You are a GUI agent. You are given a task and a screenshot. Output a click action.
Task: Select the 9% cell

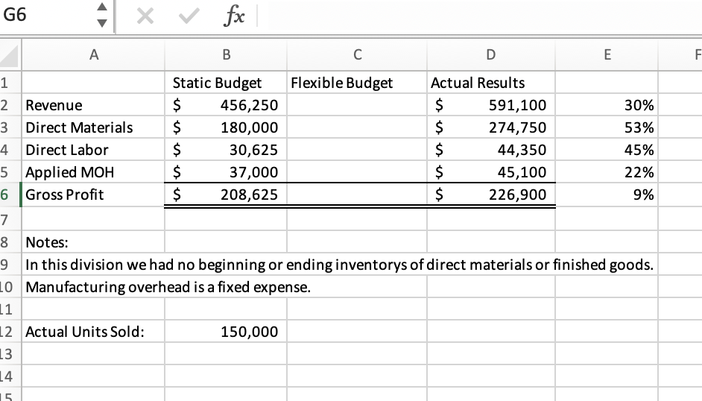tap(607, 195)
